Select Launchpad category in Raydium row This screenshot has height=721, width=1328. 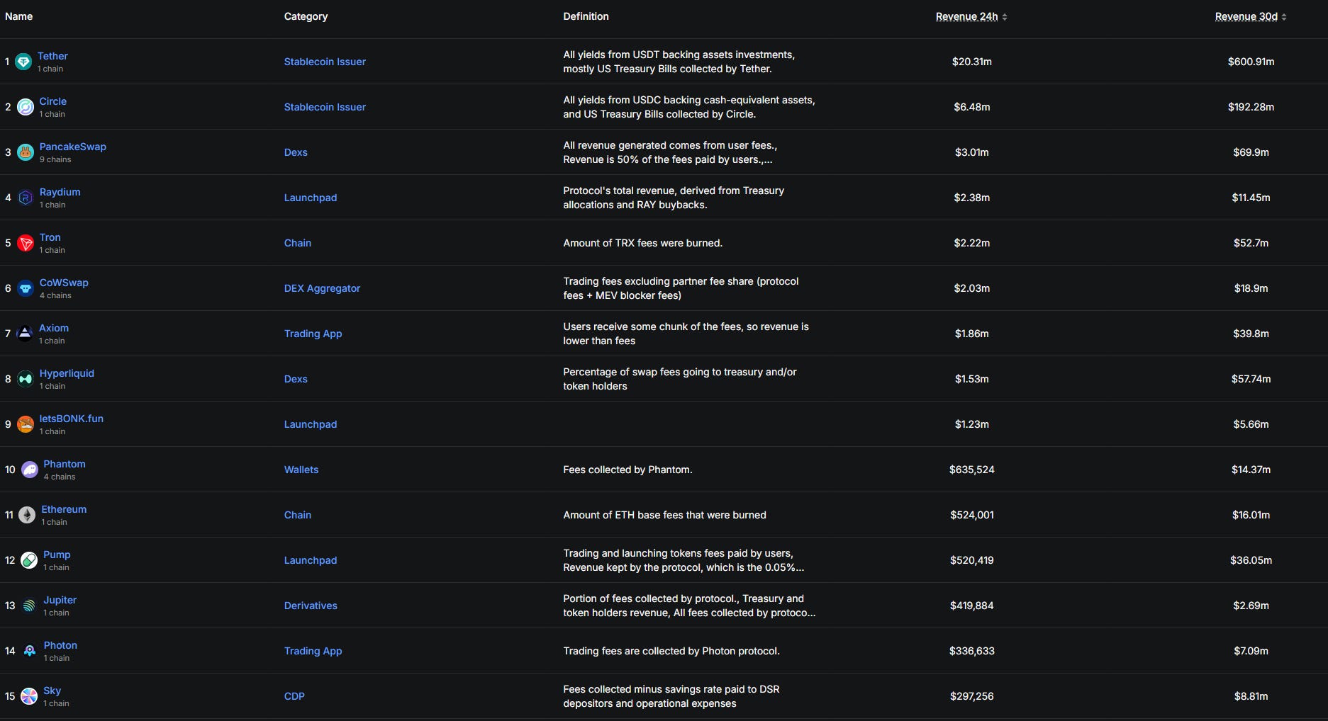pos(311,198)
